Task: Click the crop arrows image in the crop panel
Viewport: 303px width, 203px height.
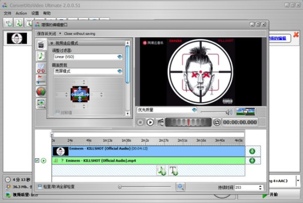Action: (x=80, y=94)
